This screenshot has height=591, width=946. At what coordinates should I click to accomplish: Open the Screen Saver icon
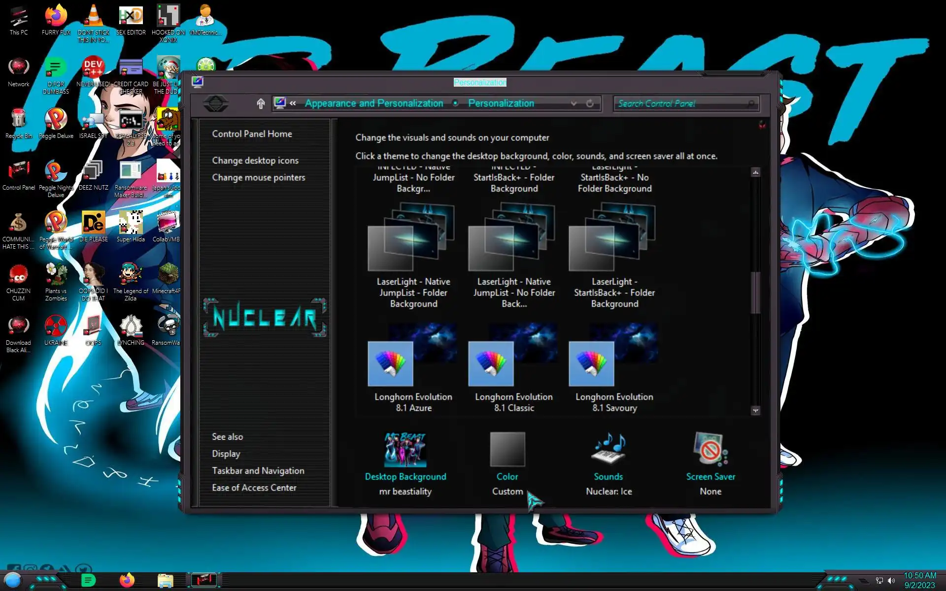tap(710, 450)
